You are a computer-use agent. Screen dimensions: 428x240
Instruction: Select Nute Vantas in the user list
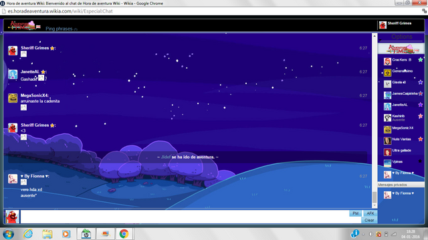(401, 139)
